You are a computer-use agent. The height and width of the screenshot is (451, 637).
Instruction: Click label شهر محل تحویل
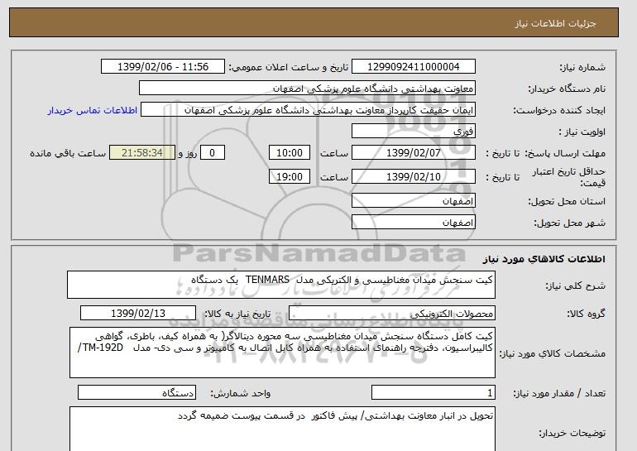pyautogui.click(x=569, y=223)
